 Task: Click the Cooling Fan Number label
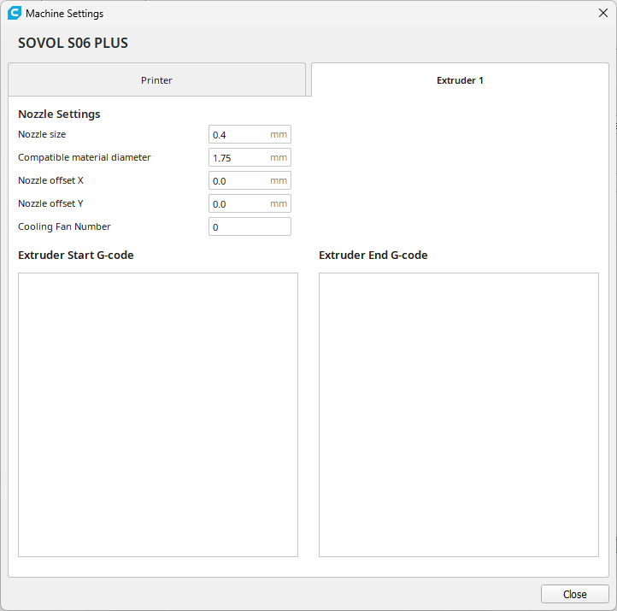(64, 226)
